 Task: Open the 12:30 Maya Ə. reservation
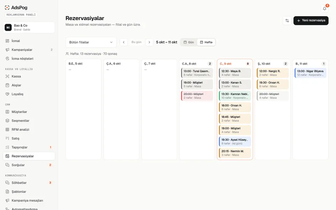235,73
